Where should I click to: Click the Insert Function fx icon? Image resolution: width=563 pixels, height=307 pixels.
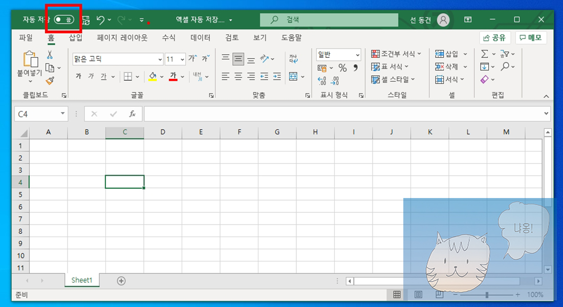click(x=132, y=114)
